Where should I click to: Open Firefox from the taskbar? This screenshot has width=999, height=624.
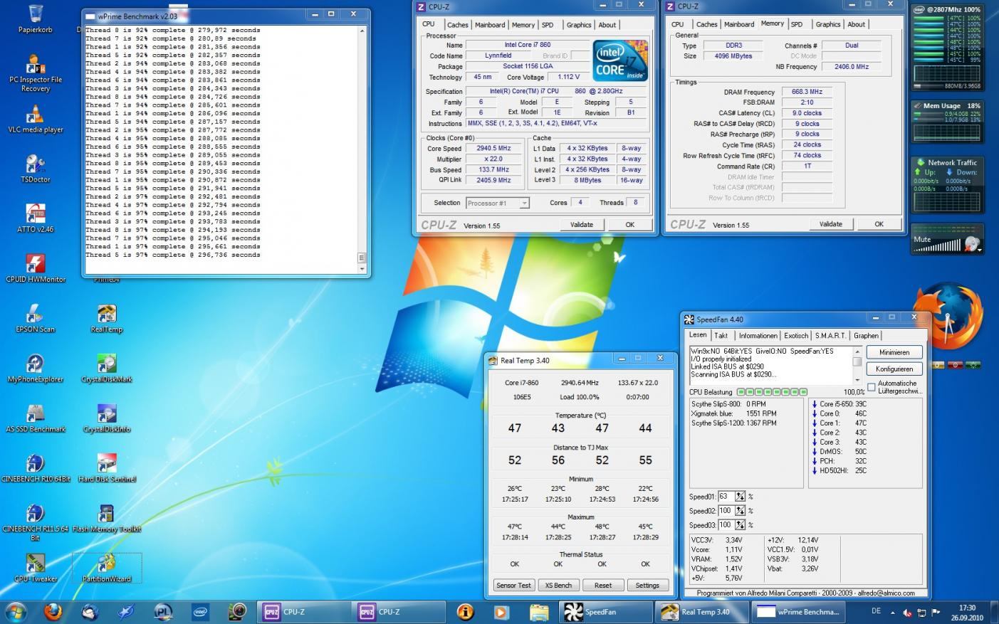pyautogui.click(x=53, y=611)
